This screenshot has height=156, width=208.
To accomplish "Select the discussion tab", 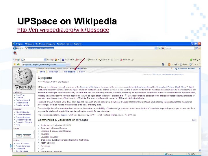I will point(54,72).
